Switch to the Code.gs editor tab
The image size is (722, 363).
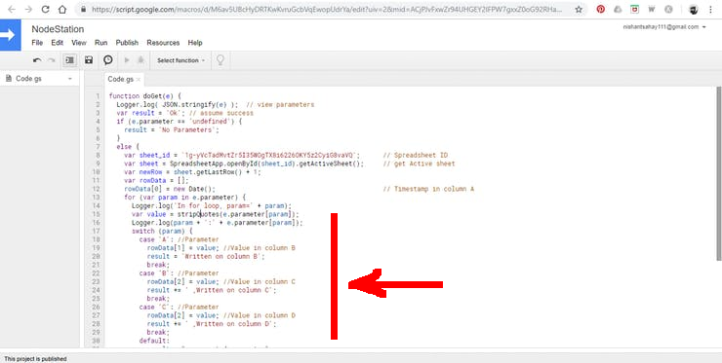point(120,79)
